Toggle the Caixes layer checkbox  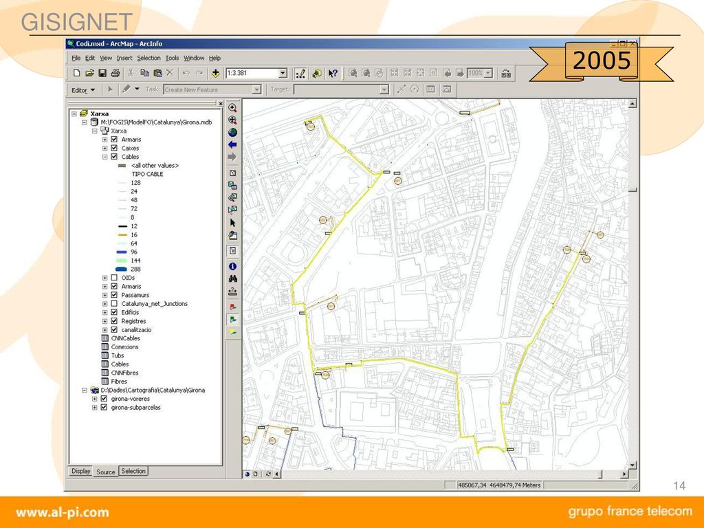pyautogui.click(x=114, y=148)
